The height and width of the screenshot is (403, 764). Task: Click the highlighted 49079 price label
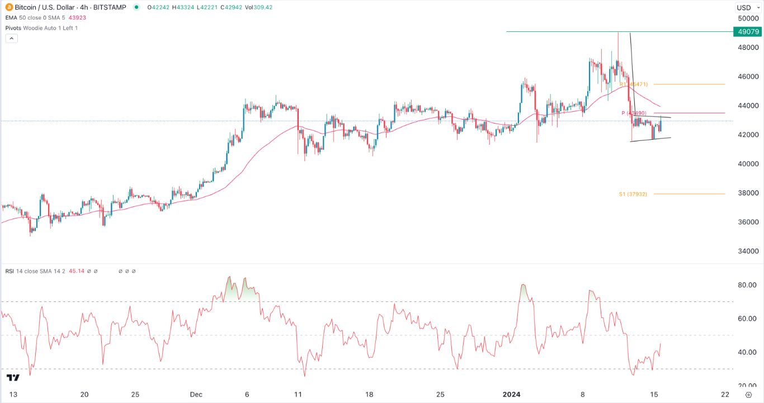748,32
